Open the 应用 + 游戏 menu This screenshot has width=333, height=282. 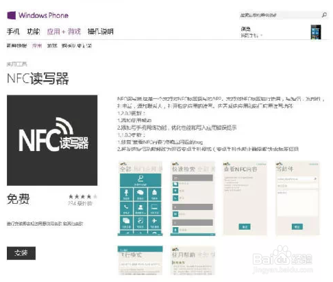pos(64,32)
